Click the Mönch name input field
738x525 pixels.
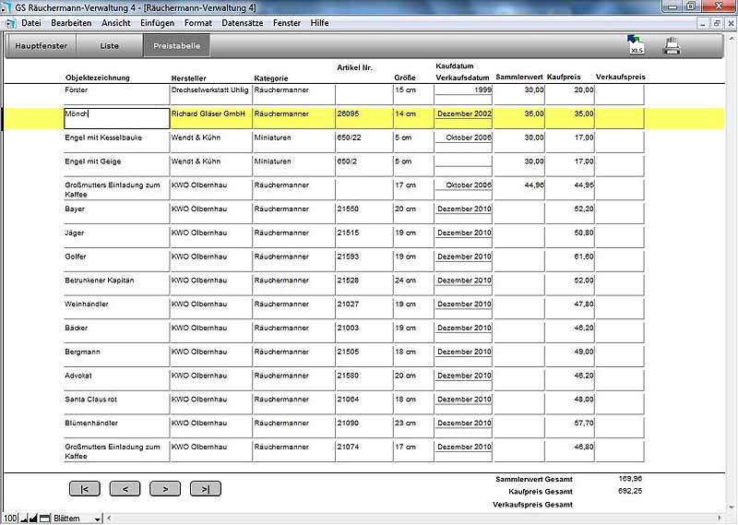[116, 117]
